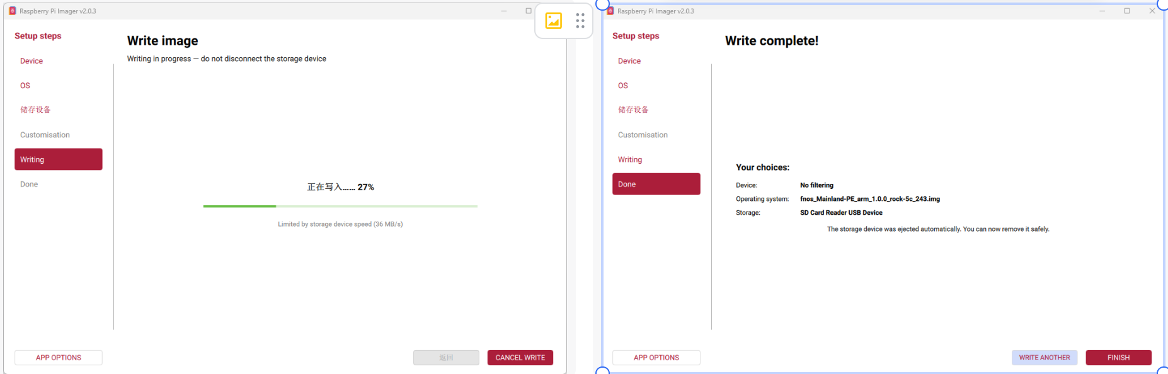Close the right Raspberry Pi Imager window
Image resolution: width=1168 pixels, height=374 pixels.
pos(1152,11)
